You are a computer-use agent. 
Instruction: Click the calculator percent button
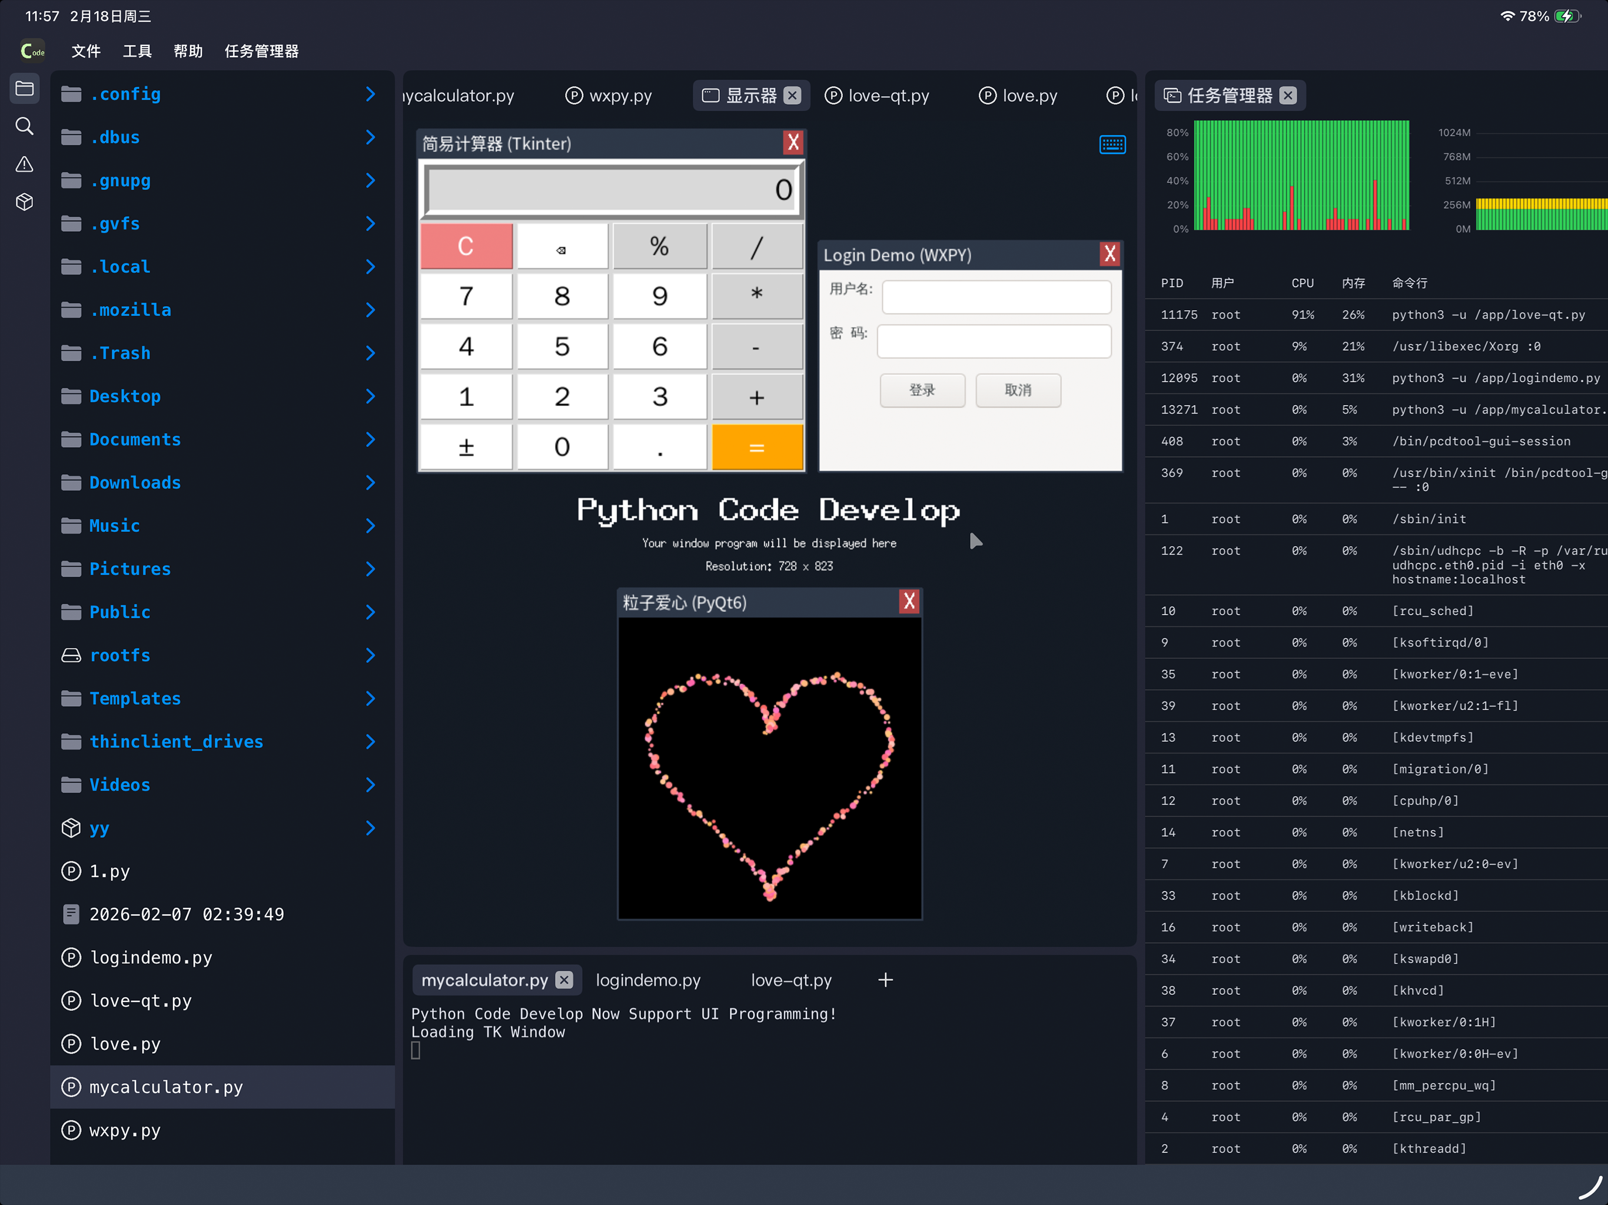659,247
